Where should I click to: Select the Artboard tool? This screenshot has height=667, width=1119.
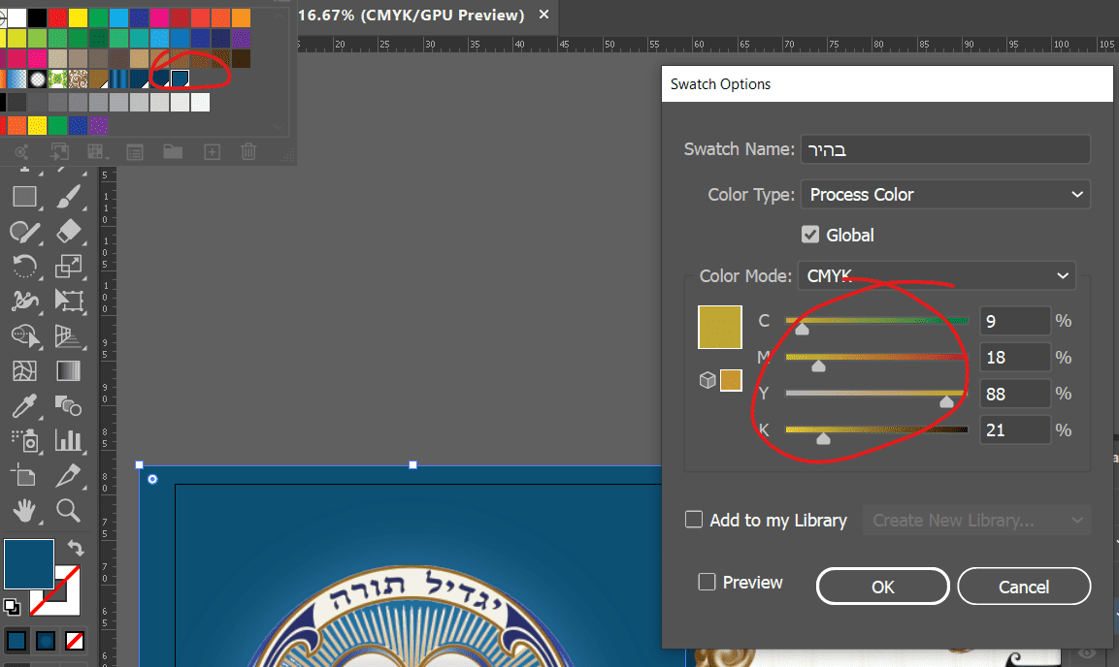[23, 475]
